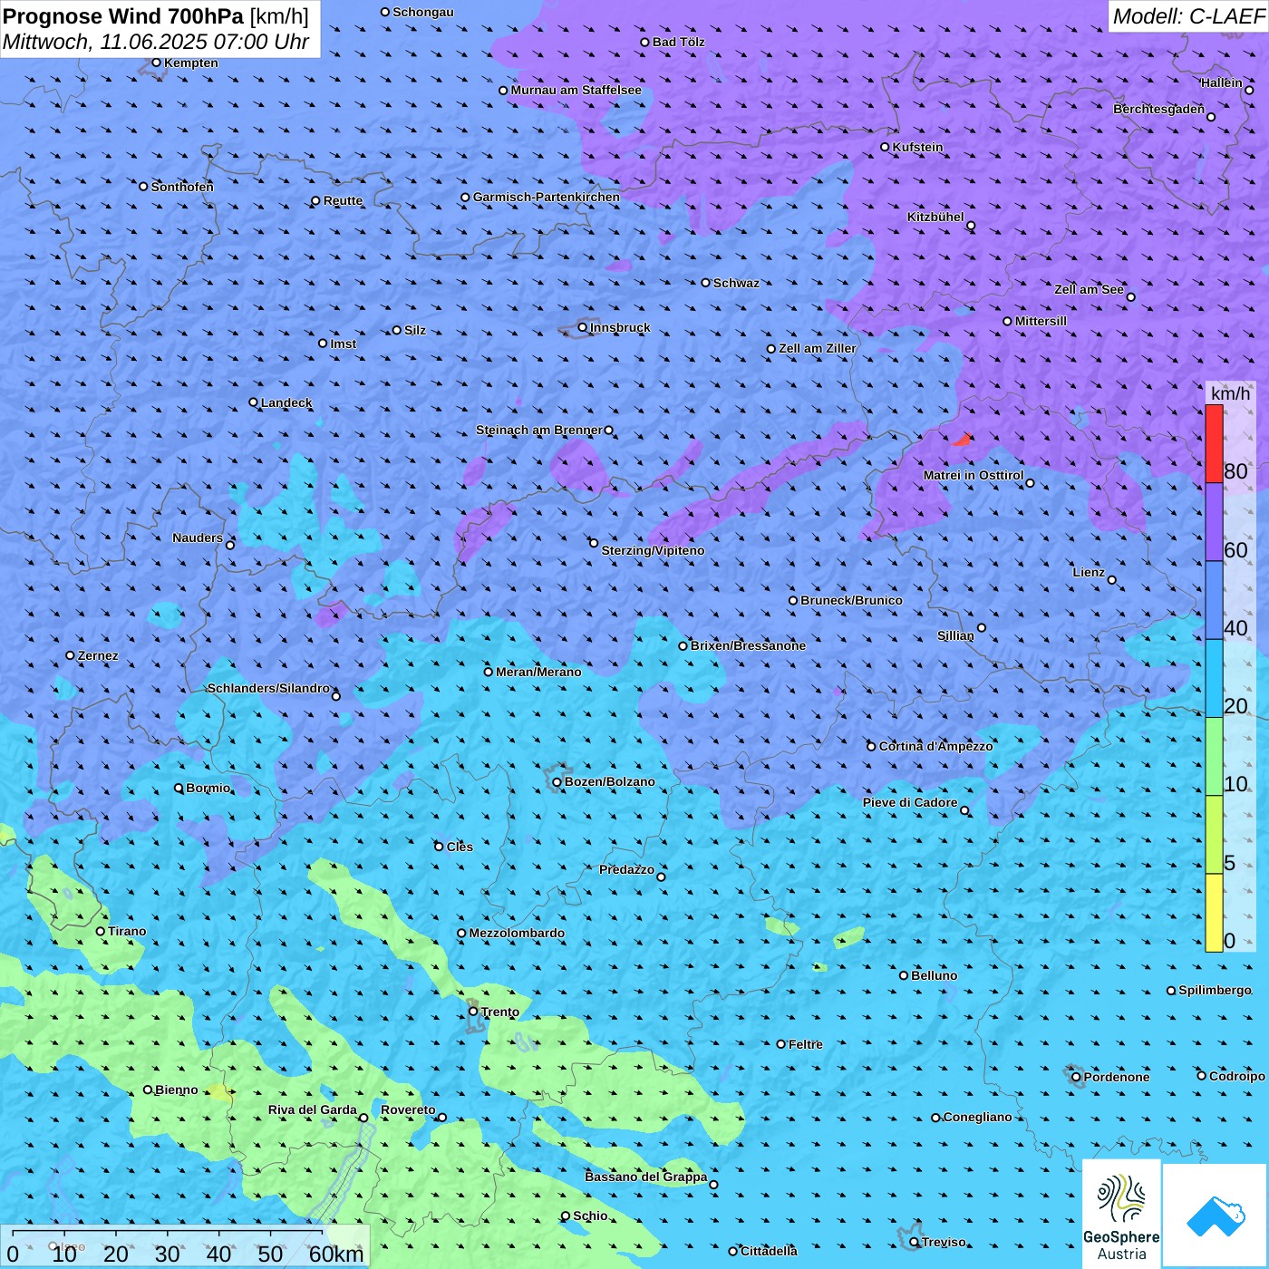This screenshot has width=1269, height=1269.
Task: Click the Kufstein label
Action: tap(917, 147)
